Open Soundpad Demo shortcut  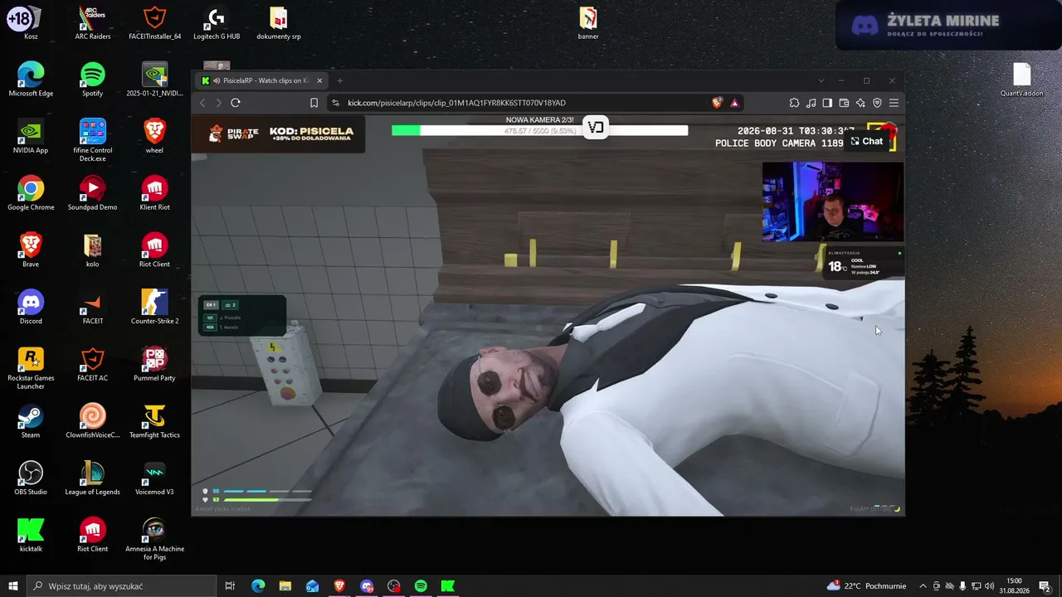tap(93, 193)
